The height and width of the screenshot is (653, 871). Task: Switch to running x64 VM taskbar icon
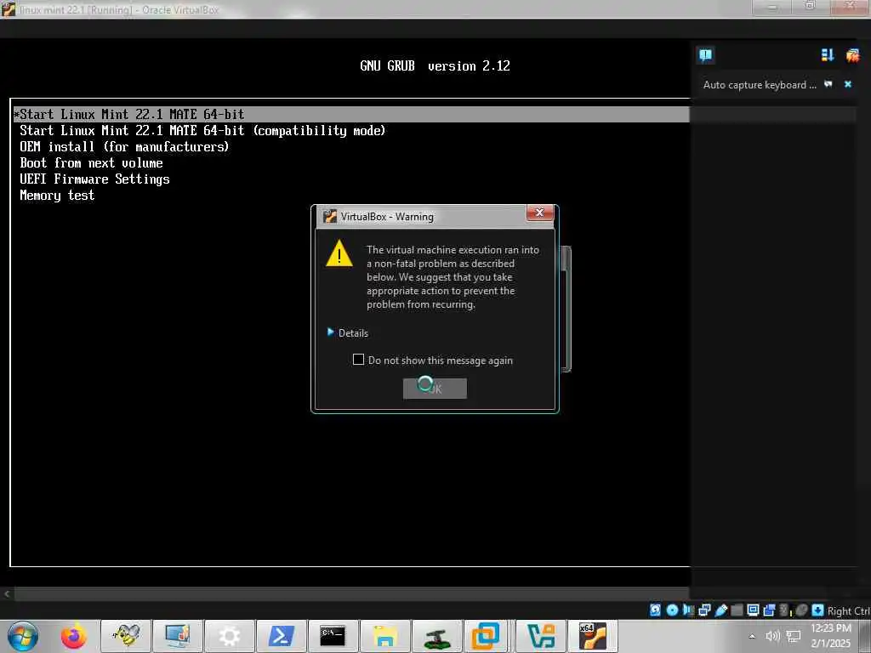tap(592, 636)
